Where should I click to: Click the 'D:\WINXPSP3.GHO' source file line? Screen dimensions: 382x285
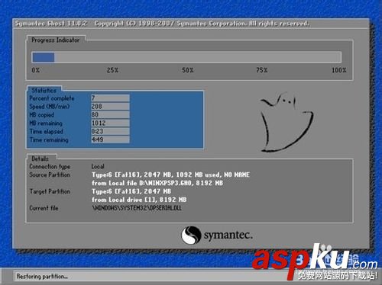[157, 183]
